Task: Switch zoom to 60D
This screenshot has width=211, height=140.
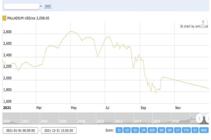Action: coord(152,130)
